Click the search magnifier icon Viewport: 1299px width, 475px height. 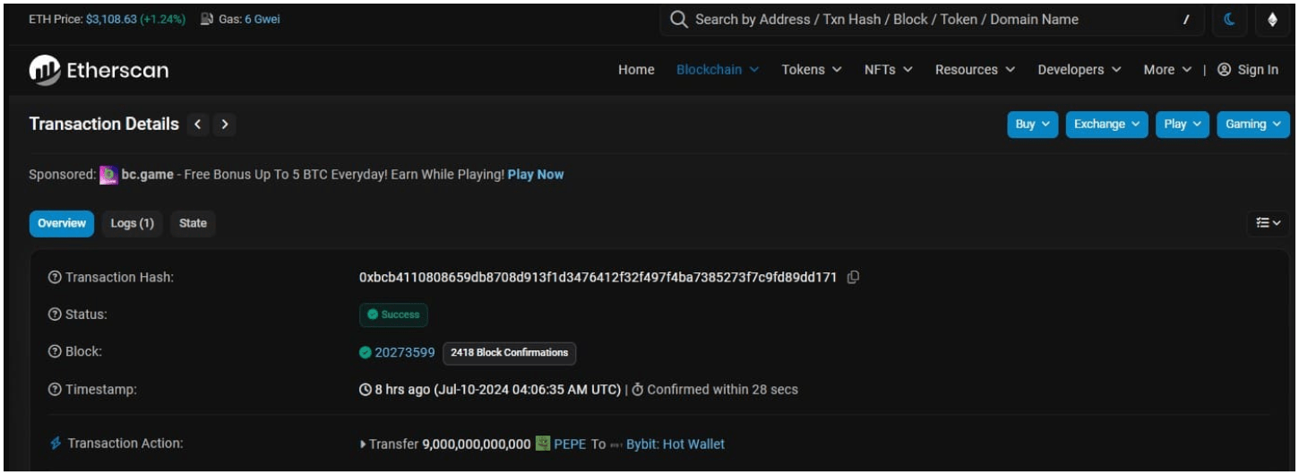pos(679,20)
